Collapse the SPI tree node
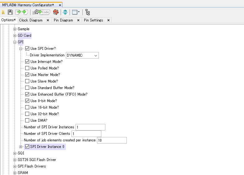This screenshot has width=244, height=175. coord(15,42)
